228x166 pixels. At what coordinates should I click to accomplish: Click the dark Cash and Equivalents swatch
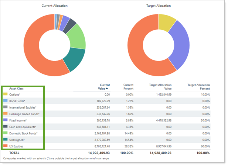point(5,127)
